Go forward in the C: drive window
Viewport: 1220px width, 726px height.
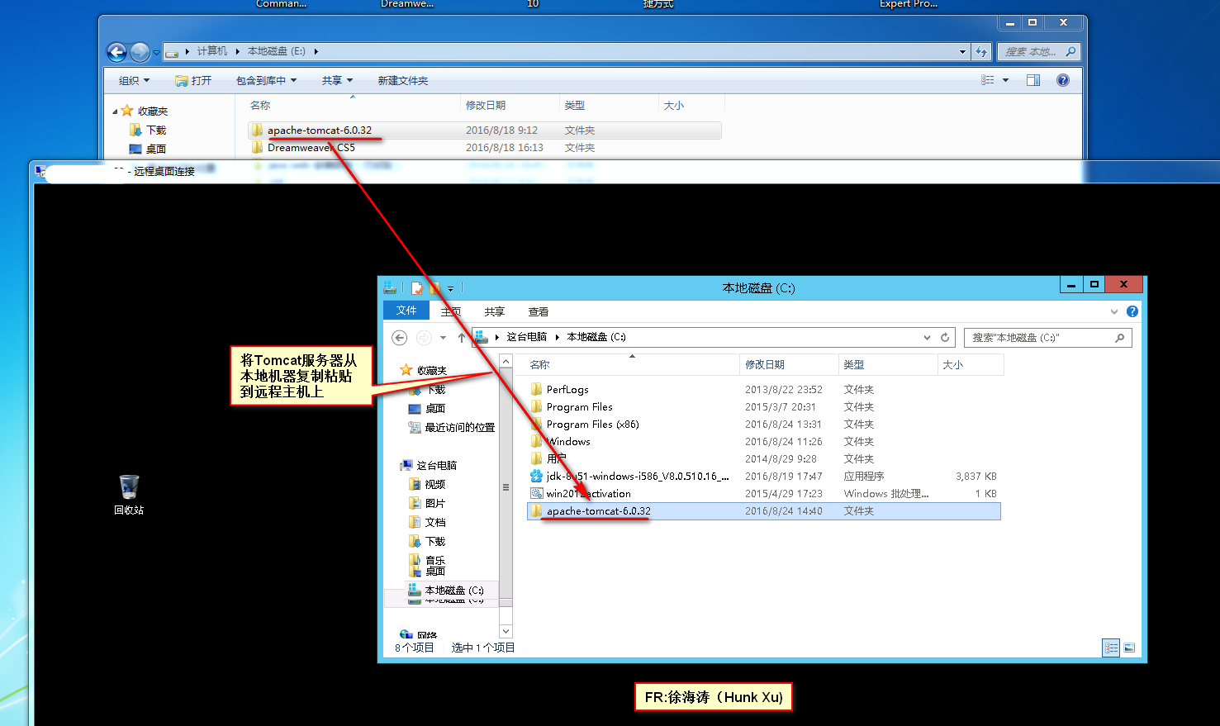[424, 337]
